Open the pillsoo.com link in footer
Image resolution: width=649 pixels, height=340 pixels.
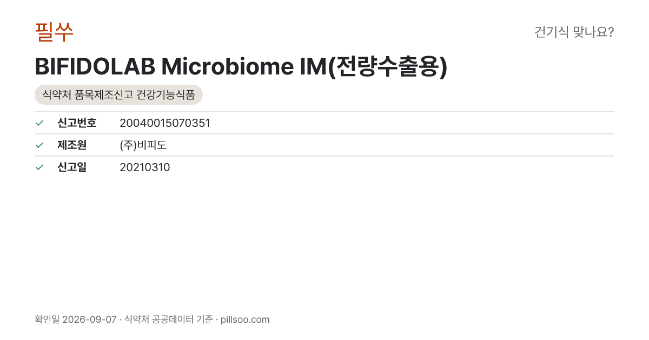(x=245, y=319)
